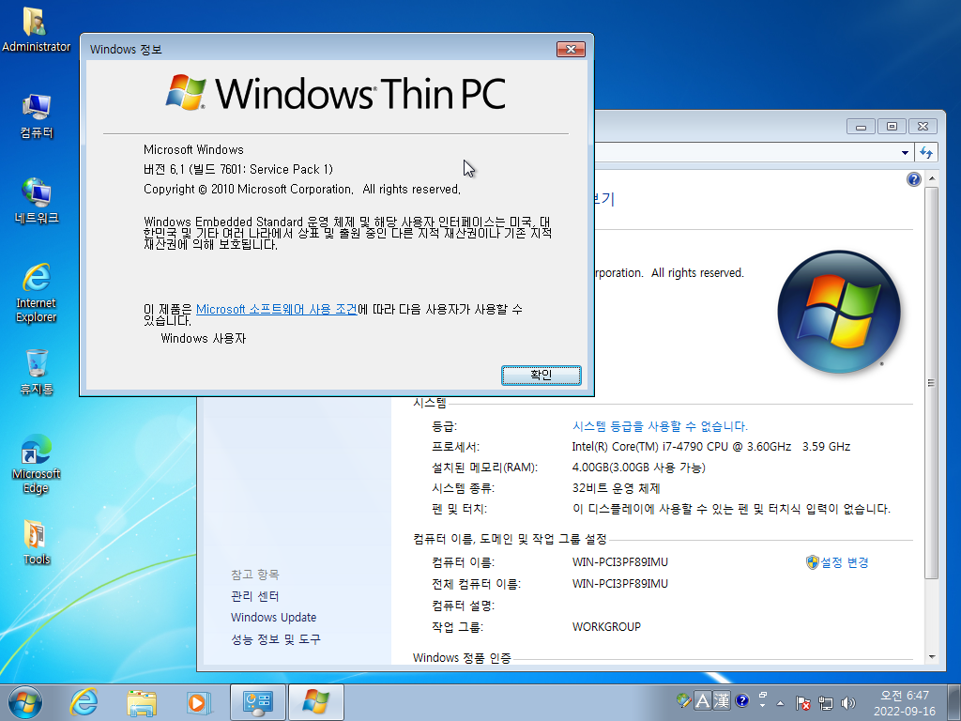Screen dimensions: 961x721
Task: Switch to the System control panel taskbar button
Action: (257, 702)
